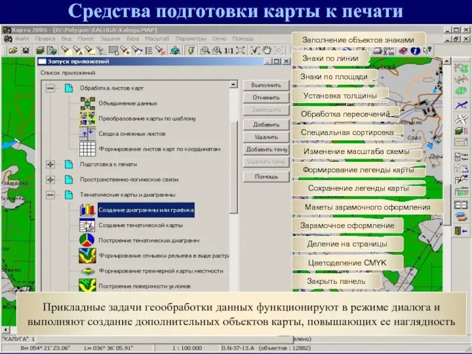The image size is (472, 354).
Task: Click the fit whole map to window icon
Action: (x=240, y=50)
